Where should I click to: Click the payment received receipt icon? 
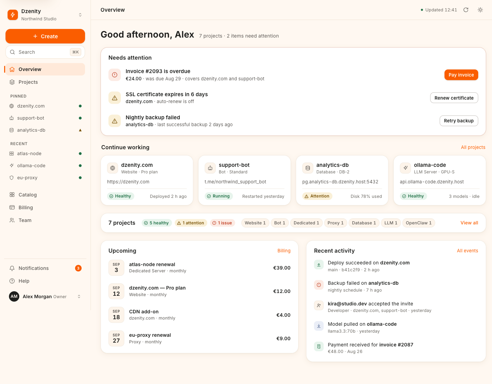point(319,346)
